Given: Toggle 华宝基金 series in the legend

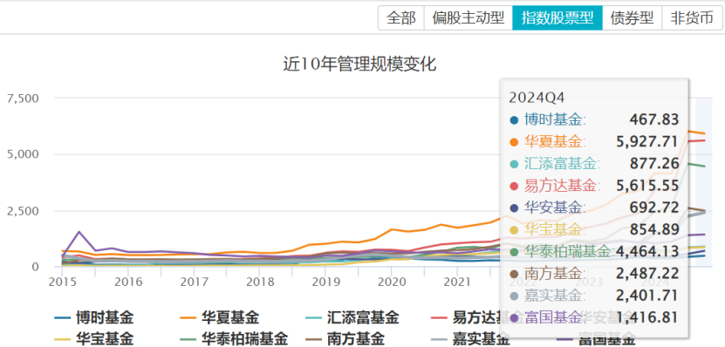Looking at the screenshot, I should click(94, 338).
